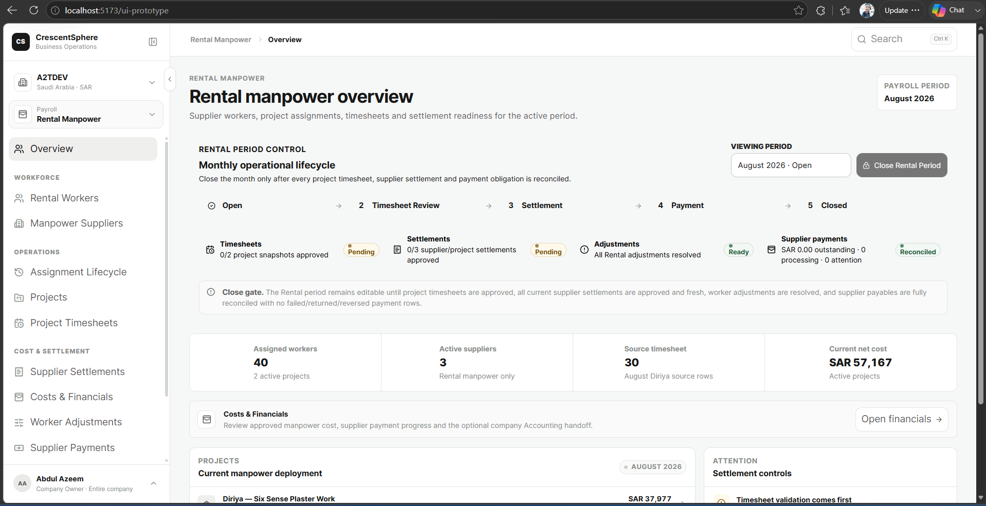Expand the Abdul Azeem user menu
Viewport: 986px width, 506px height.
[86, 483]
